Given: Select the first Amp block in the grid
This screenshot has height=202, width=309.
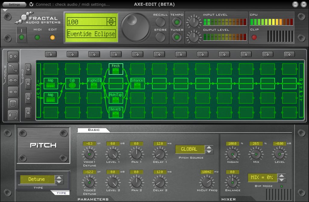Looking at the screenshot, I should pos(51,84).
